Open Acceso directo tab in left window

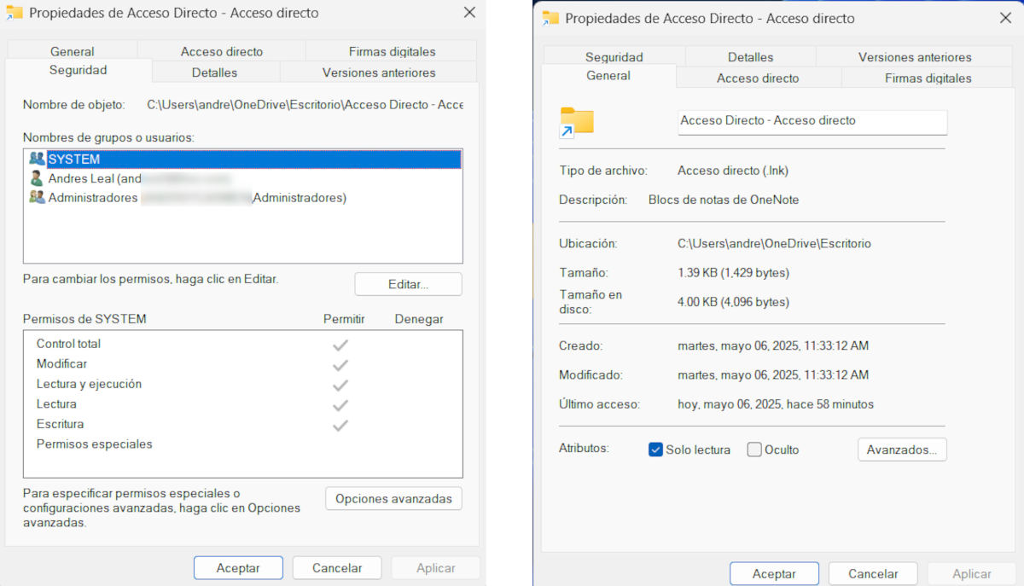coord(222,51)
